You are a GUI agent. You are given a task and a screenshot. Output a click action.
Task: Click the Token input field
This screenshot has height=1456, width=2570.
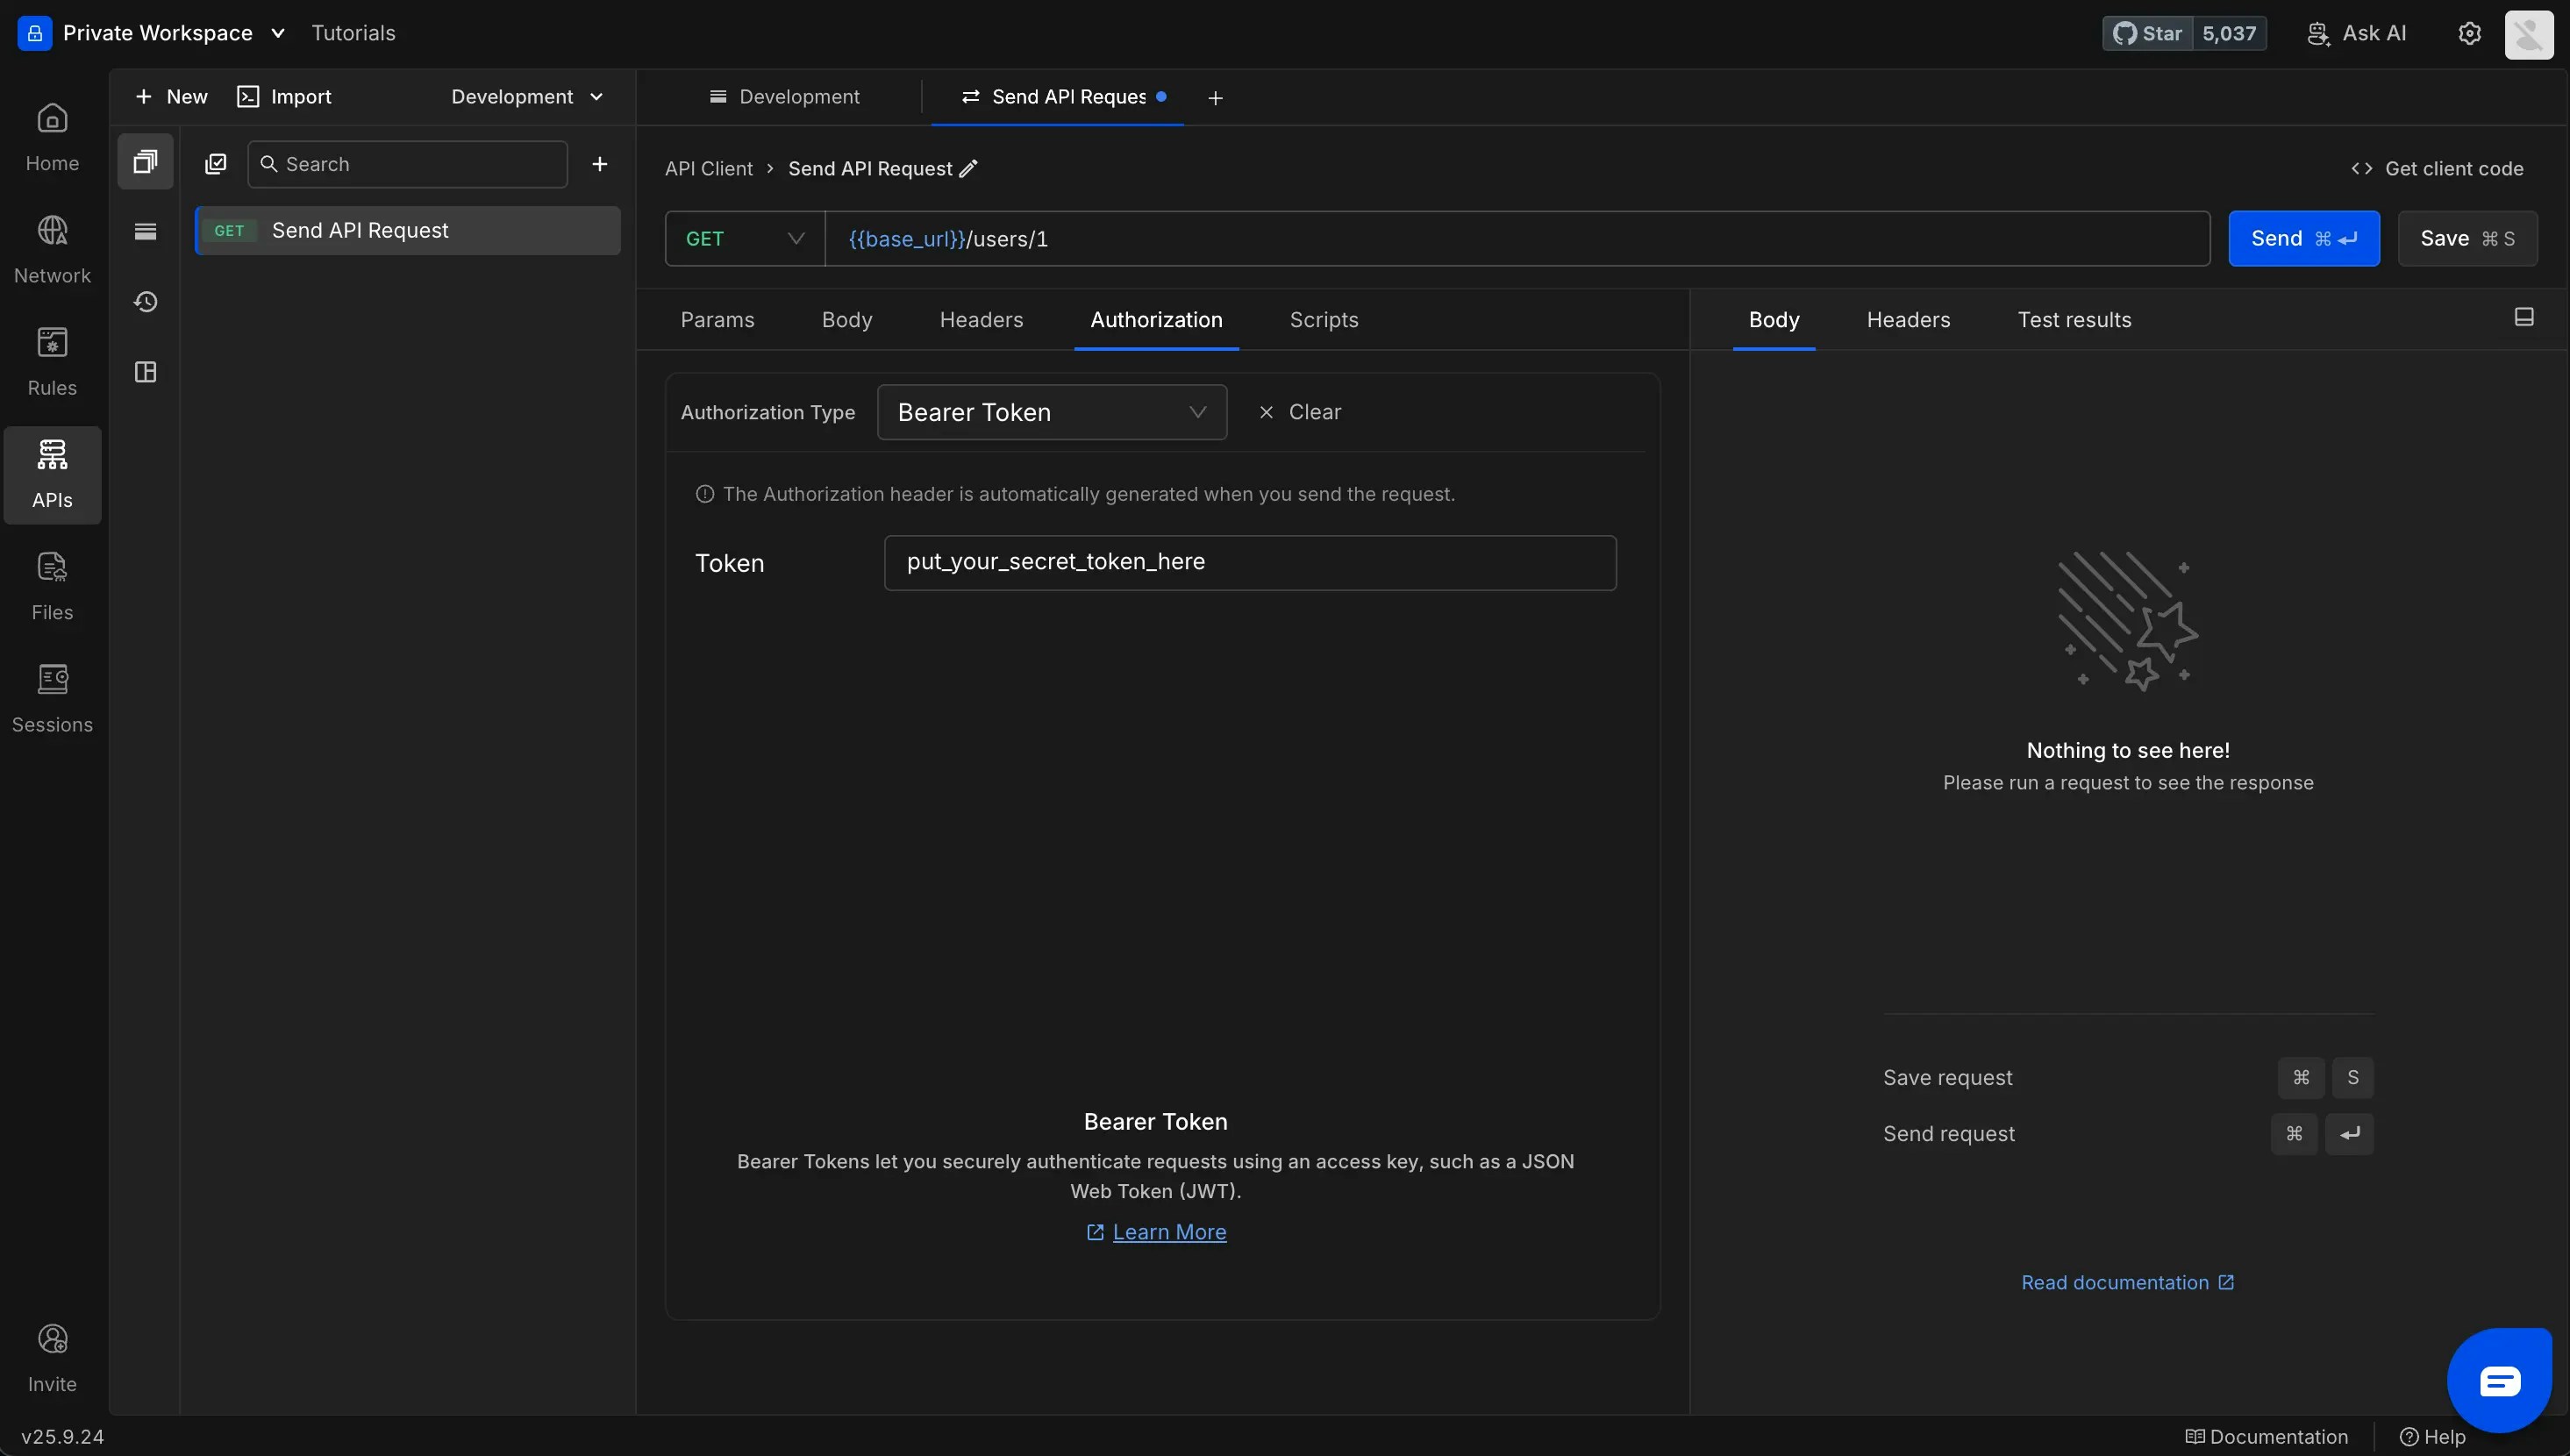click(1249, 563)
